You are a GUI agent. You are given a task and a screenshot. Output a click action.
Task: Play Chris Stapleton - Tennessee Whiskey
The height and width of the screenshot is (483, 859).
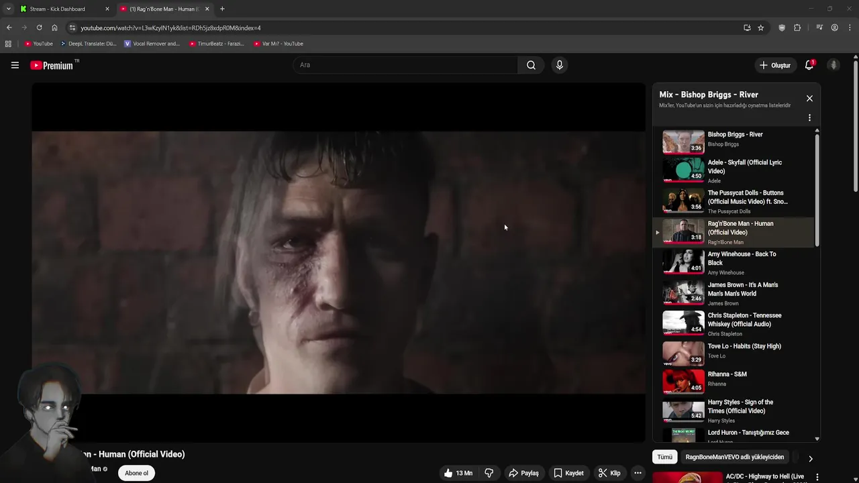734,324
